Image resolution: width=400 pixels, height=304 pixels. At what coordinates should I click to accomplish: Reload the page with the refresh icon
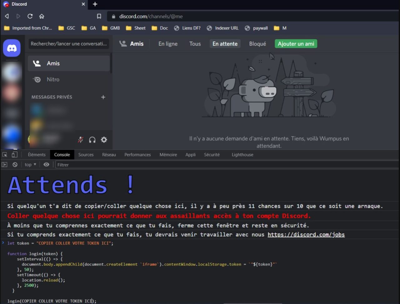(x=30, y=16)
